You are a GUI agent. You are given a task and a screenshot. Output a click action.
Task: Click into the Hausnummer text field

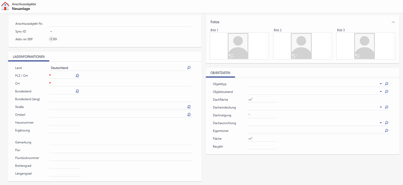(64, 122)
